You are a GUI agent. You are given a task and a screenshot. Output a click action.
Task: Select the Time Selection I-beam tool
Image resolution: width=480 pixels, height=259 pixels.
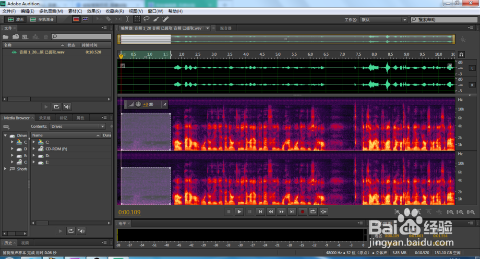[x=127, y=19]
